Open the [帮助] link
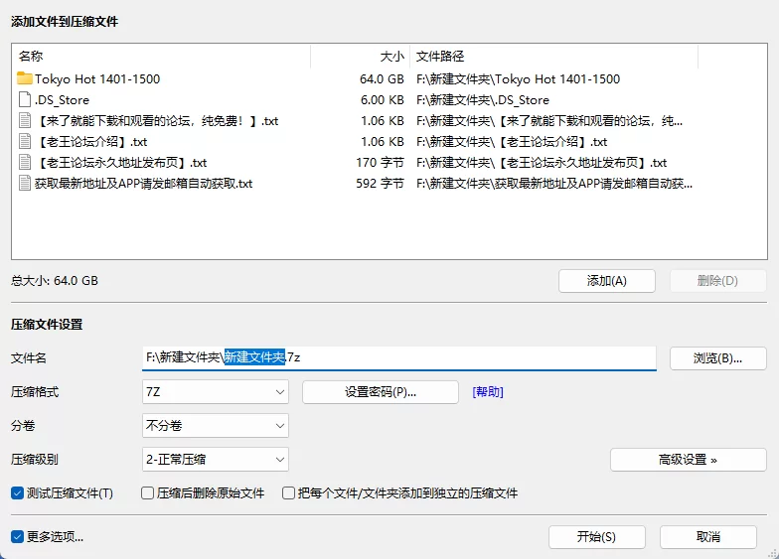Viewport: 779px width, 559px height. [x=488, y=391]
